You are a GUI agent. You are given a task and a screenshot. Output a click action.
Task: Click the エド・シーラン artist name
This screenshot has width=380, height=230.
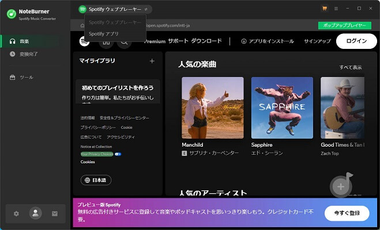click(267, 153)
